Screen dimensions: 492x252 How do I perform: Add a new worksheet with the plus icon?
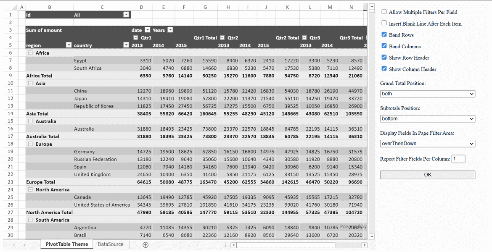(x=145, y=244)
